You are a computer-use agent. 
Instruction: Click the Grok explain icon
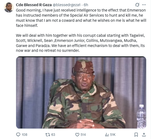(x=137, y=5)
